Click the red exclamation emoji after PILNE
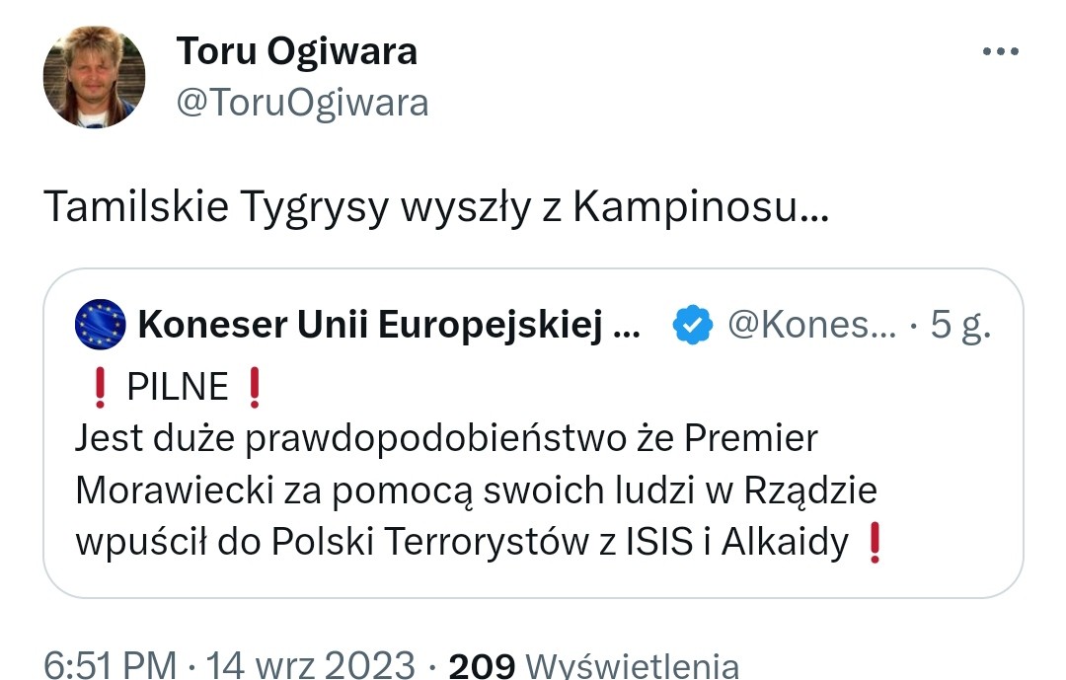The width and height of the screenshot is (1066, 680). tap(255, 388)
